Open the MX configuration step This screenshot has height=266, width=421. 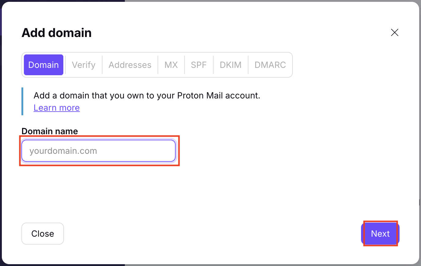click(171, 65)
